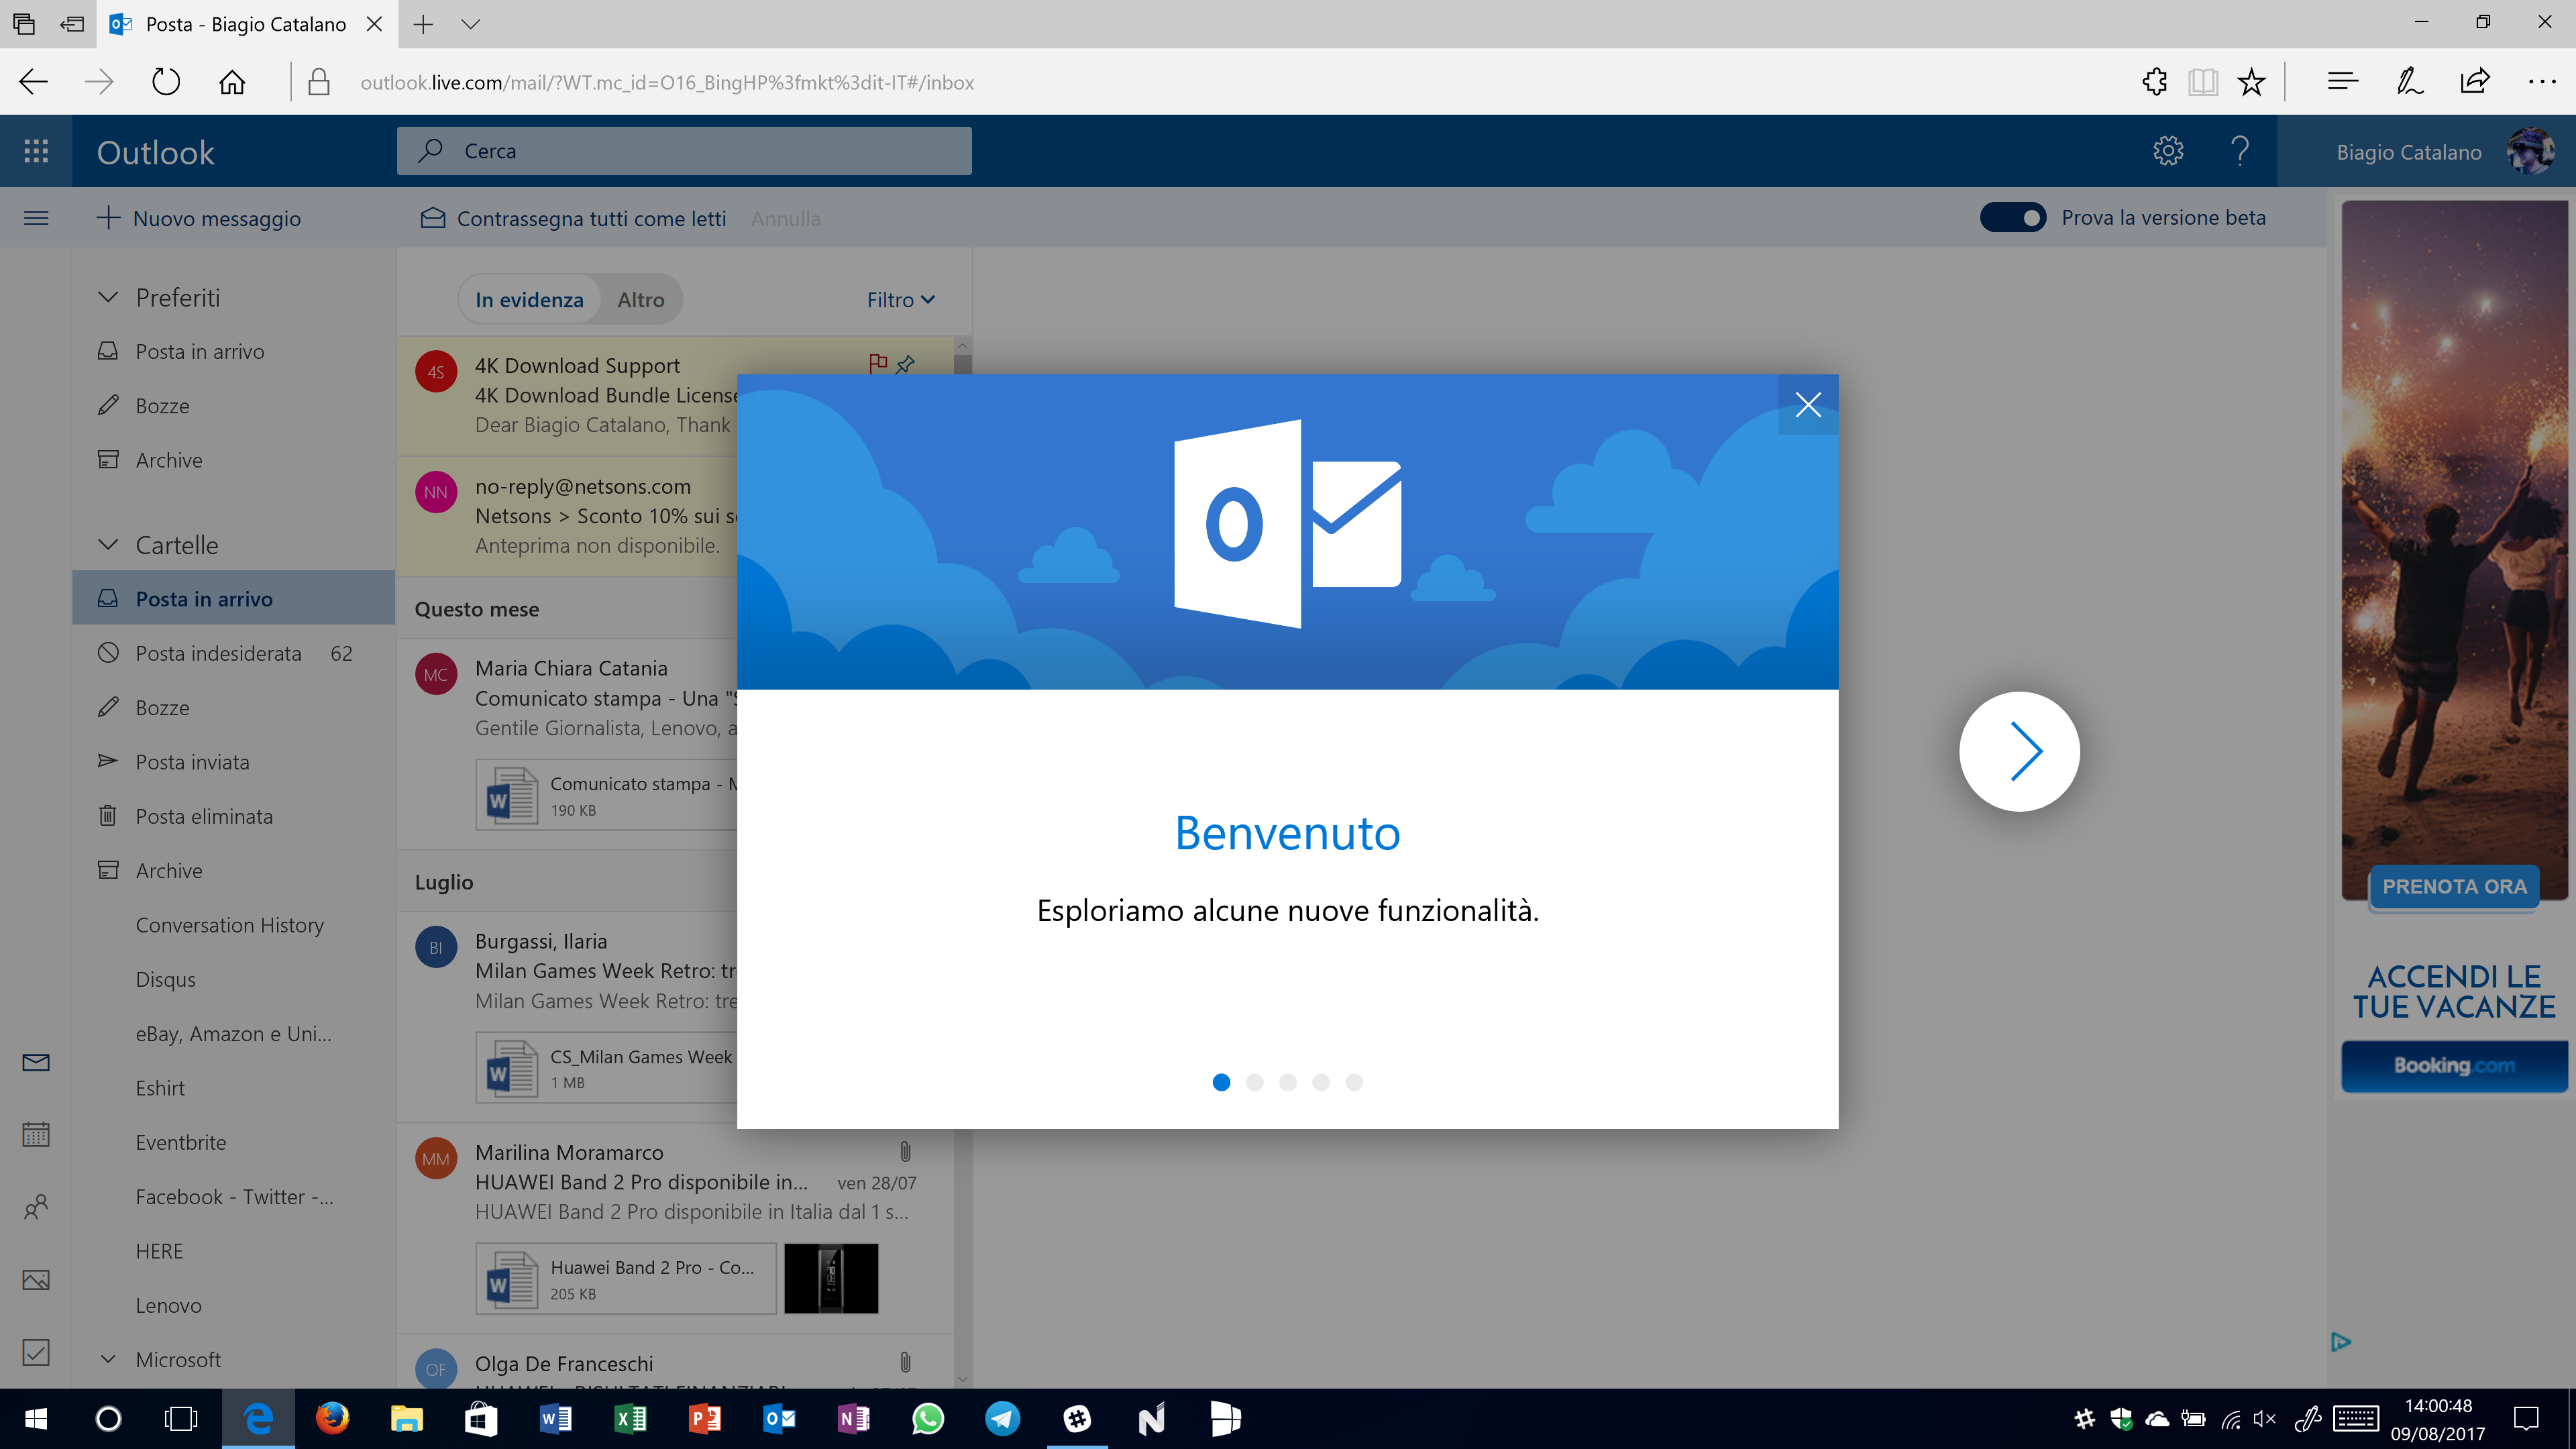Open the help question mark
Viewport: 2576px width, 1449px height.
tap(2240, 151)
